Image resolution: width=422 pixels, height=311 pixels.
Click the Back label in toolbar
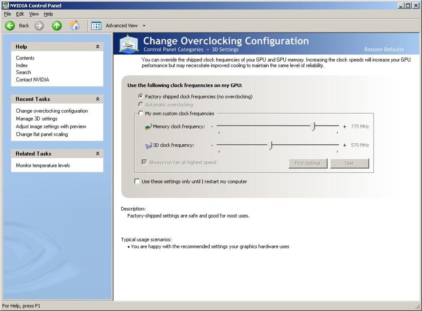click(x=24, y=26)
